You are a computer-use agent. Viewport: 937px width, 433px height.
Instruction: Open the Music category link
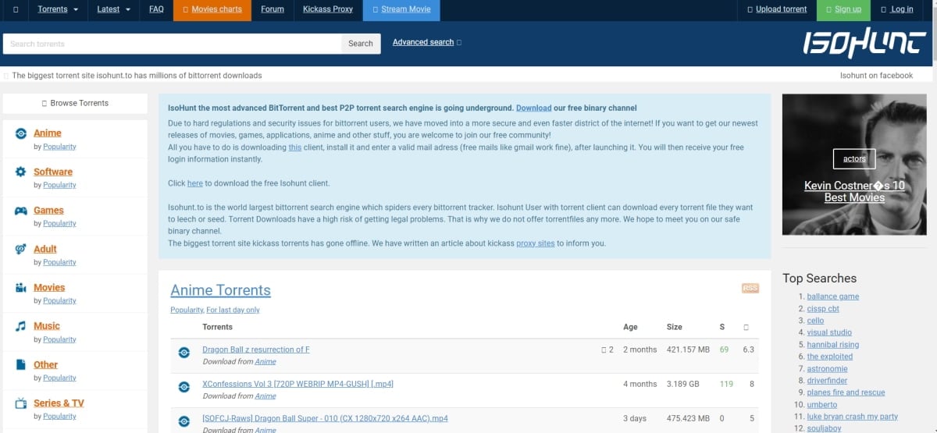(47, 325)
